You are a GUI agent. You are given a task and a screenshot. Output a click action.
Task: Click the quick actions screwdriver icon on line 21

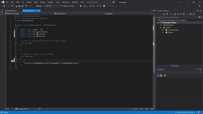click(x=12, y=61)
